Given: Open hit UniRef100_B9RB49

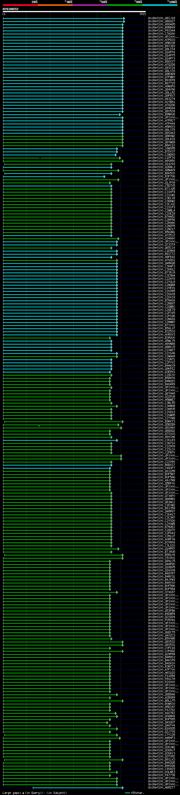Looking at the screenshot, I should click(161, 27).
